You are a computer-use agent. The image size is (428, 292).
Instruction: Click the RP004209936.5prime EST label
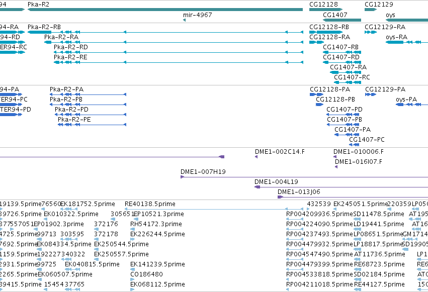[319, 214]
